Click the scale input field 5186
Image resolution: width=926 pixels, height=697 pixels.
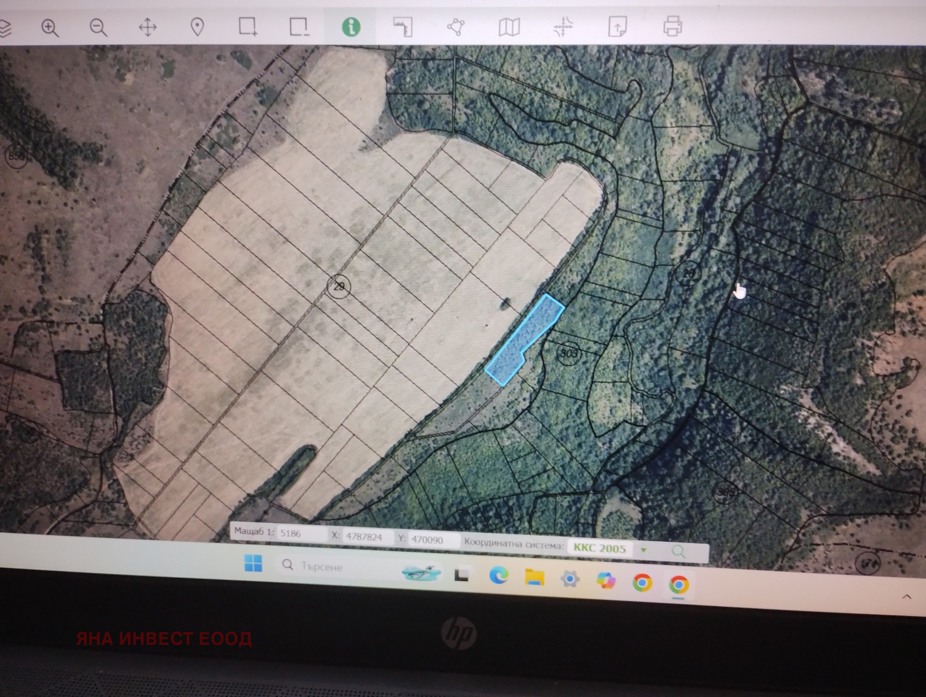[301, 534]
